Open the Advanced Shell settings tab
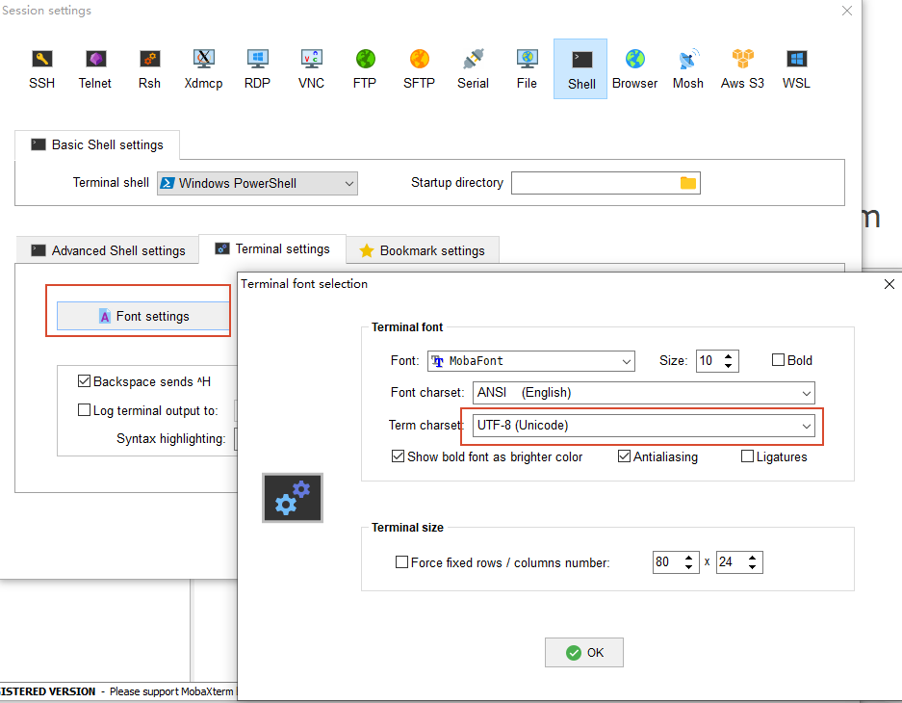902x703 pixels. click(108, 250)
